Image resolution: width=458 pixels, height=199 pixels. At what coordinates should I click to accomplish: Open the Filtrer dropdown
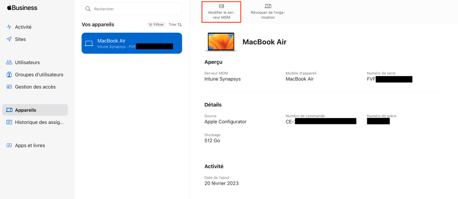[x=156, y=25]
